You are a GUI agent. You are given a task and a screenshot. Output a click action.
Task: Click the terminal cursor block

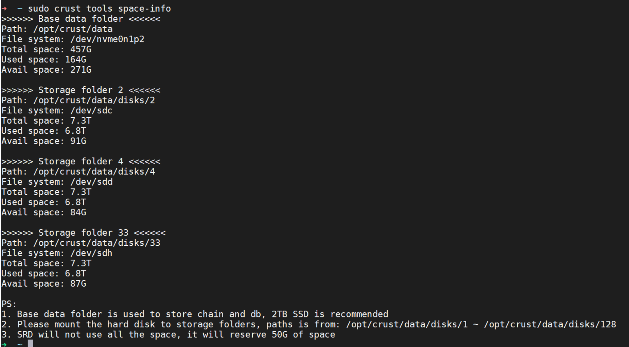click(x=31, y=343)
